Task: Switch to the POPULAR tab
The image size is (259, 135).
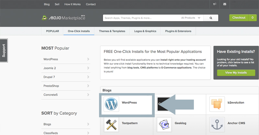Action: tap(52, 31)
